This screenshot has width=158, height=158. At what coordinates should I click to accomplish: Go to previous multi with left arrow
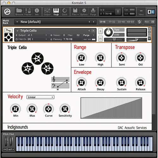[x=89, y=22]
